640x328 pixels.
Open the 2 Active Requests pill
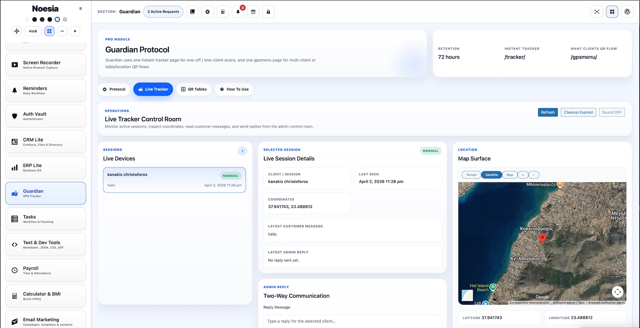click(163, 12)
